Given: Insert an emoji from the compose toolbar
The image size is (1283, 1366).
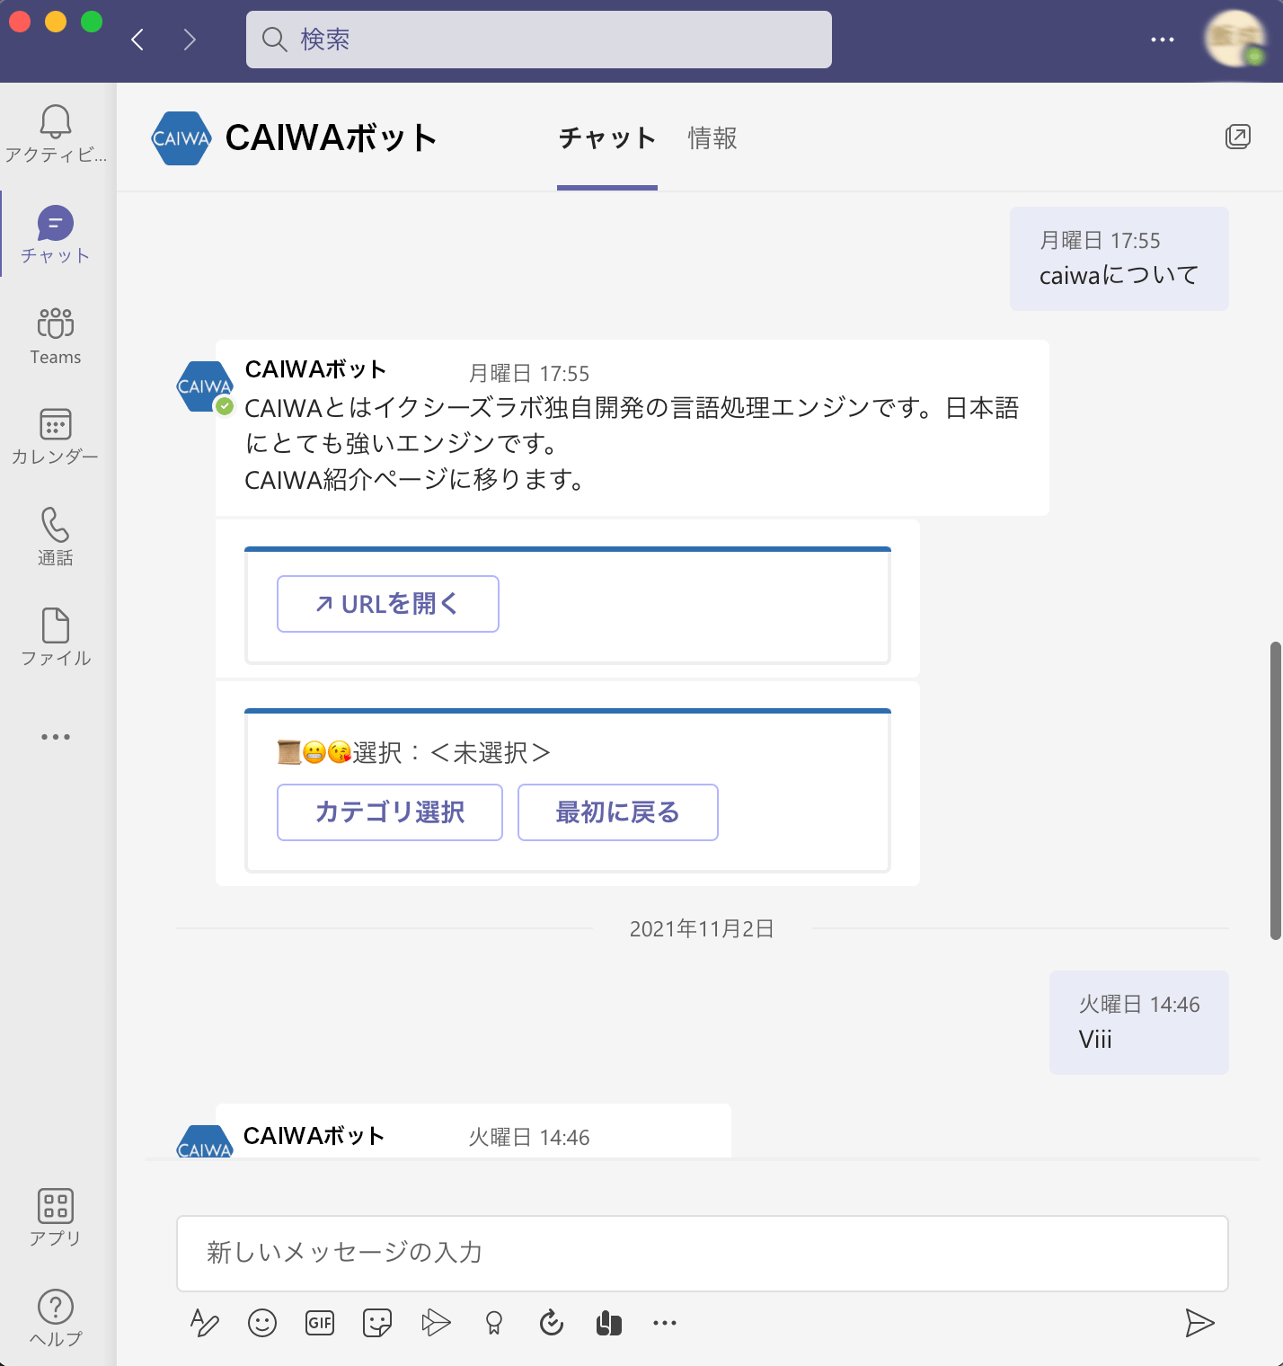Looking at the screenshot, I should [x=261, y=1322].
